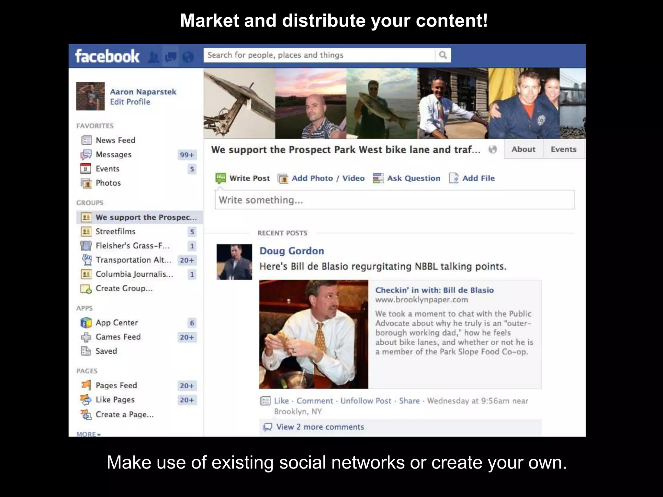
Task: Click group privacy globe icon beside title
Action: point(492,149)
